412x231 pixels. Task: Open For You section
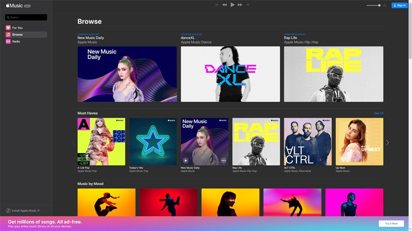tap(26, 28)
